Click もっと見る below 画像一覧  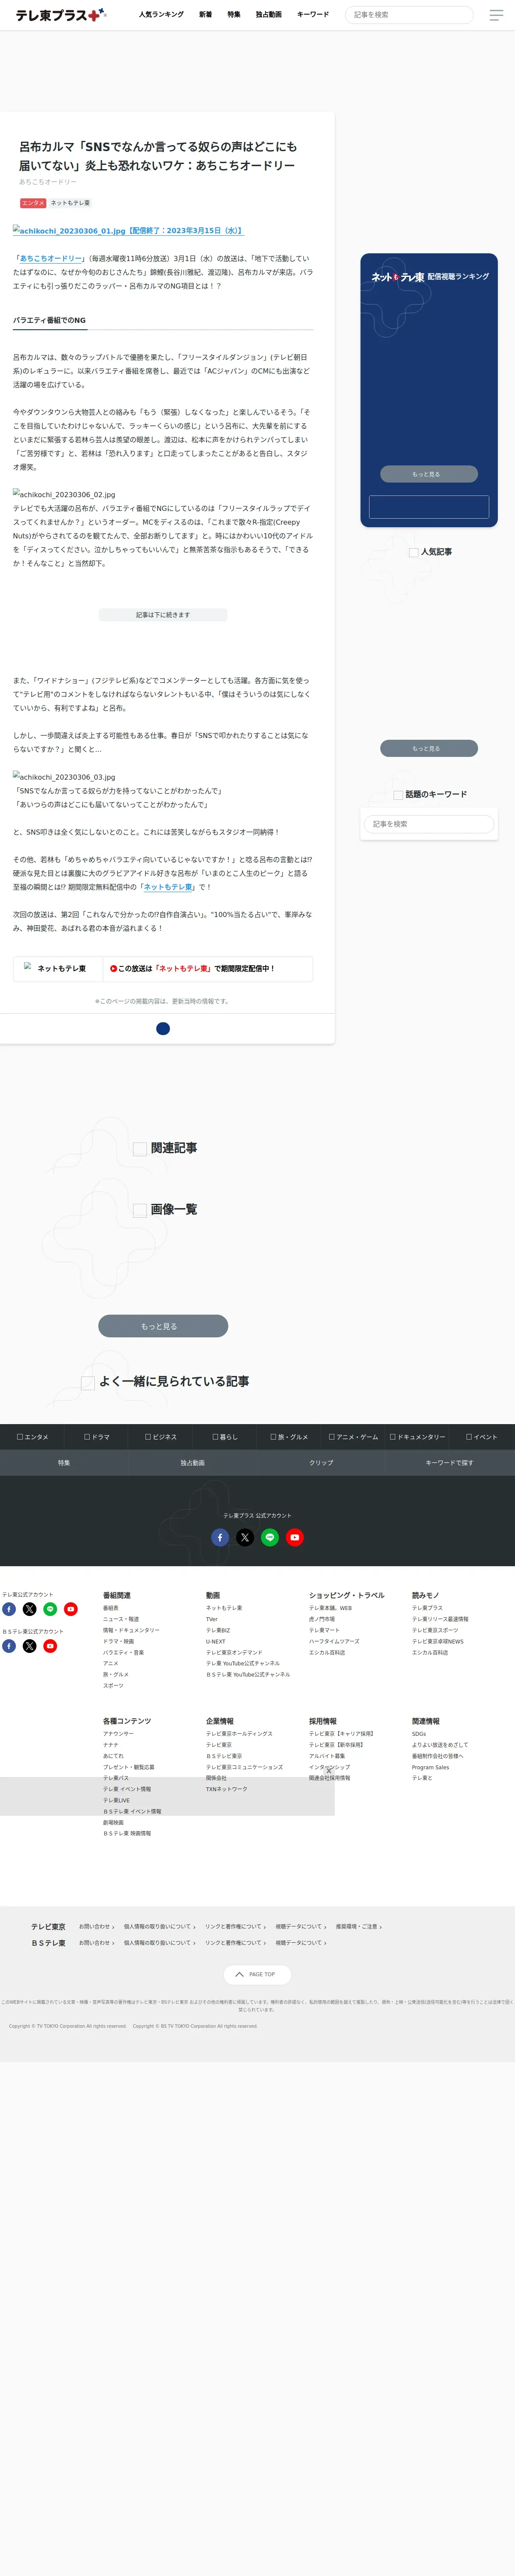(x=163, y=1326)
